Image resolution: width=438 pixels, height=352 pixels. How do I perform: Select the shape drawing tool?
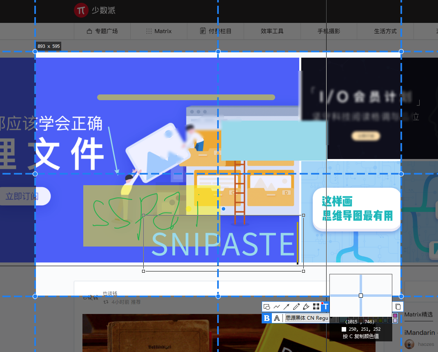(x=267, y=307)
